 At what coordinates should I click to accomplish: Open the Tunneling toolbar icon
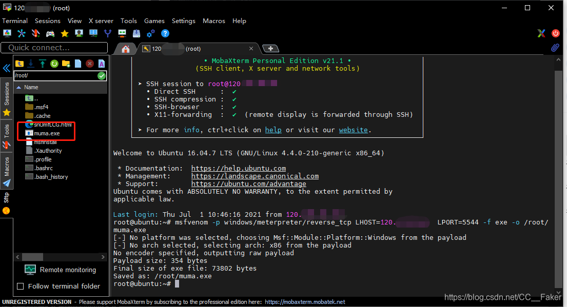(122, 34)
